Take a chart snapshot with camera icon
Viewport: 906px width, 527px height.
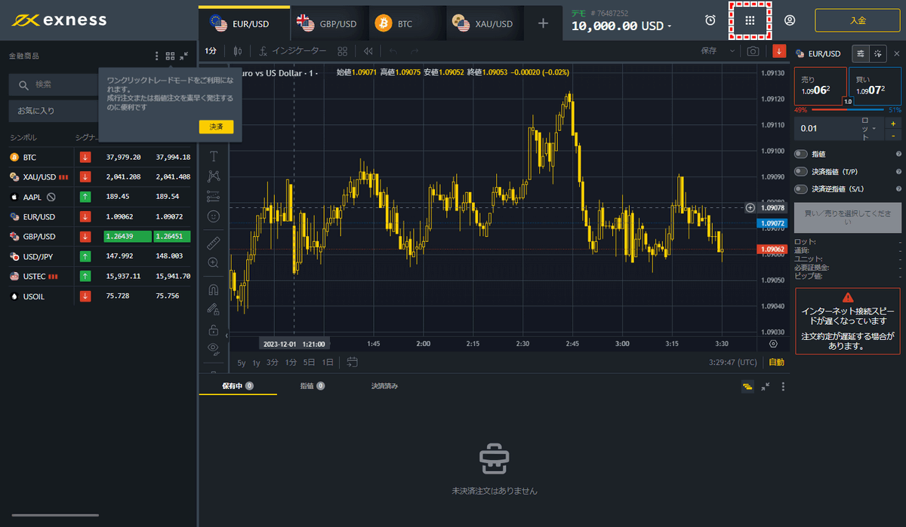point(753,51)
